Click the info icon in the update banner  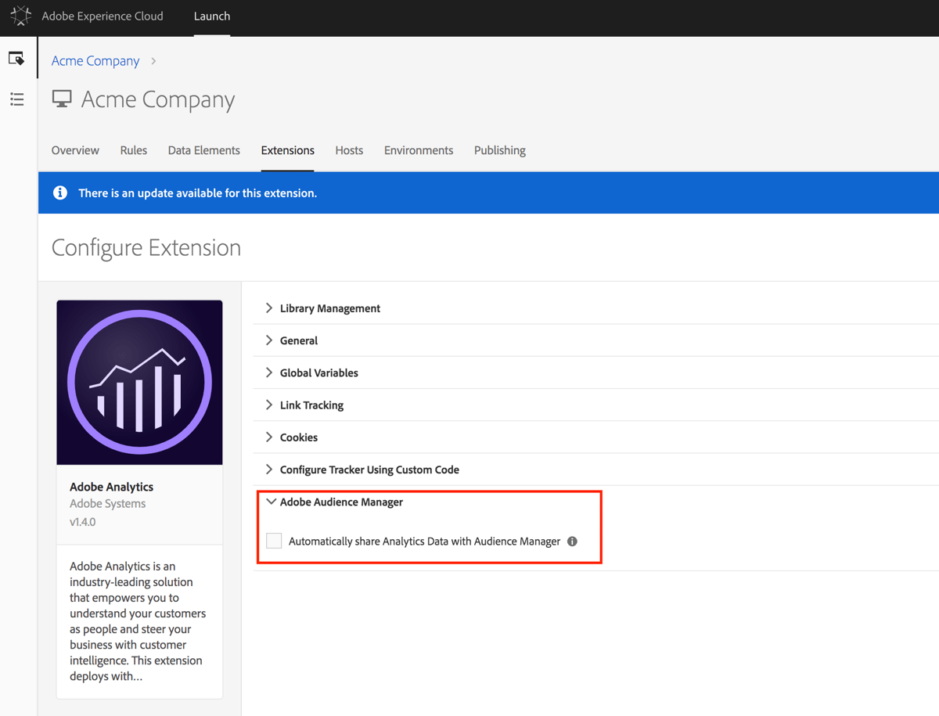point(59,192)
